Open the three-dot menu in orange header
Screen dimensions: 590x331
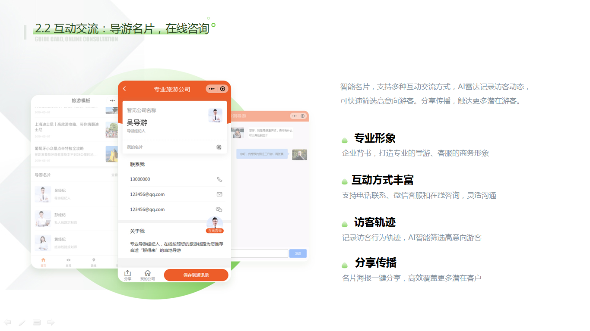coord(212,89)
